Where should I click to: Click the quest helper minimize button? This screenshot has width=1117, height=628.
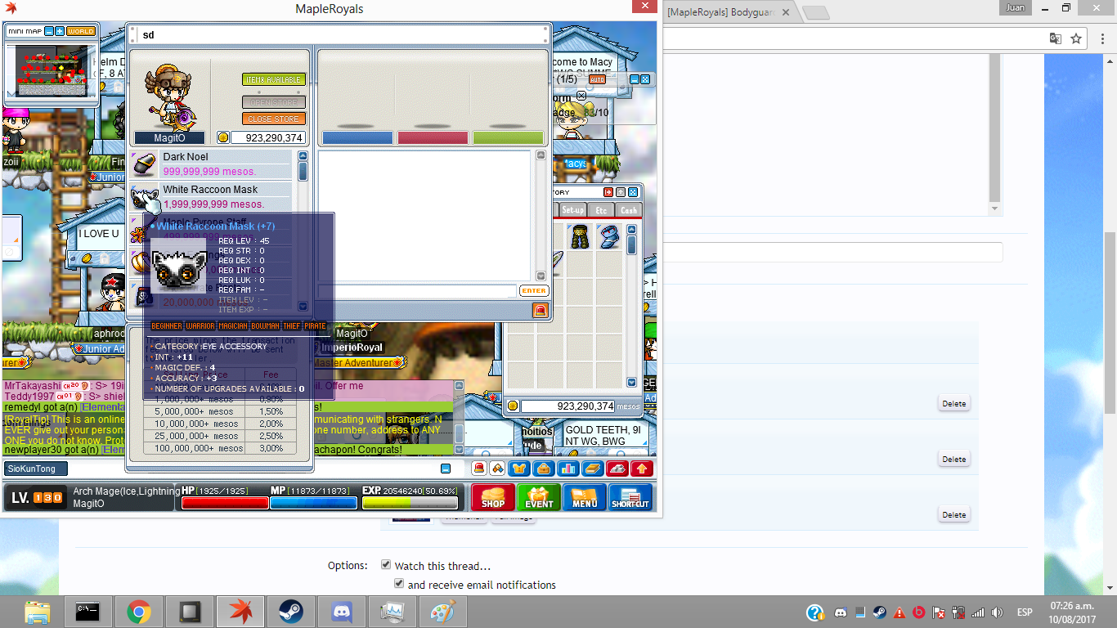coord(634,79)
